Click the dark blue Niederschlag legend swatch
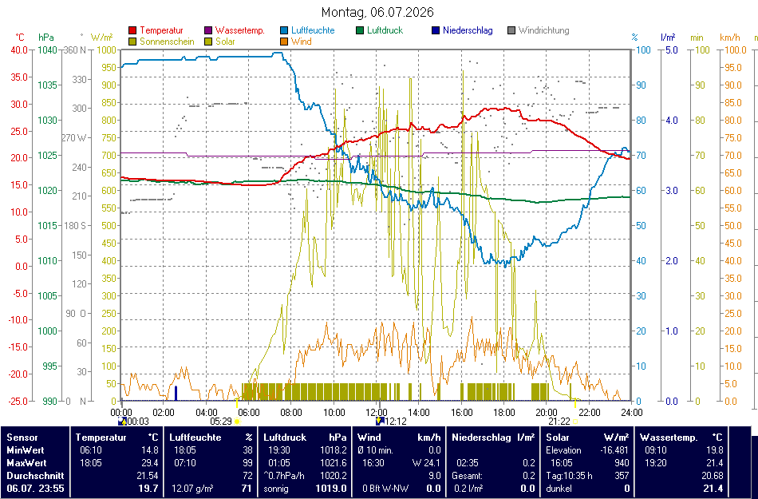 (x=436, y=30)
